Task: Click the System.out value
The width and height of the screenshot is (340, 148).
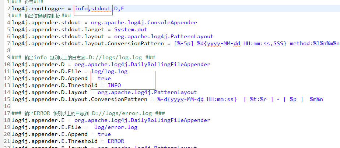Action: [131, 29]
